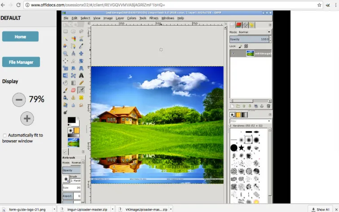This screenshot has height=212, width=339.
Task: Select the Bucket Fill tool
Action: (x=66, y=83)
